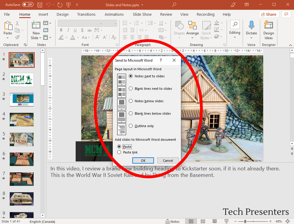Expand the Paste dropdown arrow
This screenshot has height=224, width=294.
[7, 38]
